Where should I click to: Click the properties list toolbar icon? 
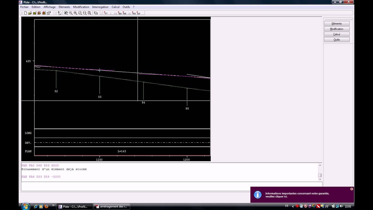point(49,13)
